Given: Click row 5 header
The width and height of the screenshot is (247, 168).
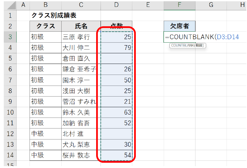Looking at the screenshot, I should pos(10,58).
